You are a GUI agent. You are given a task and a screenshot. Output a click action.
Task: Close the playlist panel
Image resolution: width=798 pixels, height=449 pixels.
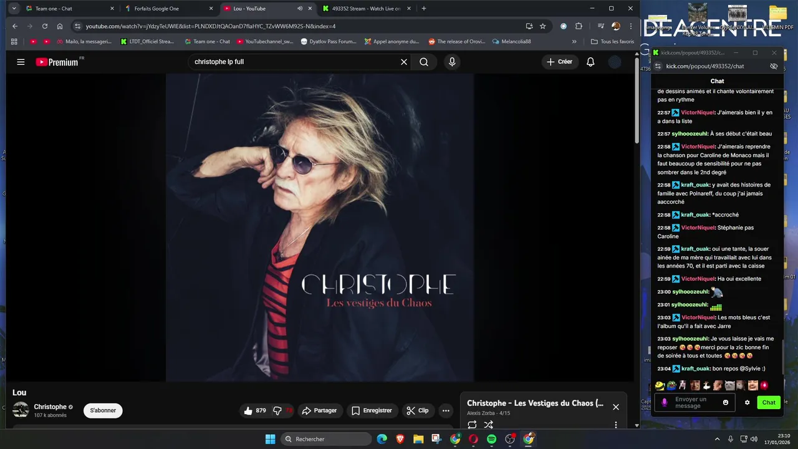(x=615, y=407)
